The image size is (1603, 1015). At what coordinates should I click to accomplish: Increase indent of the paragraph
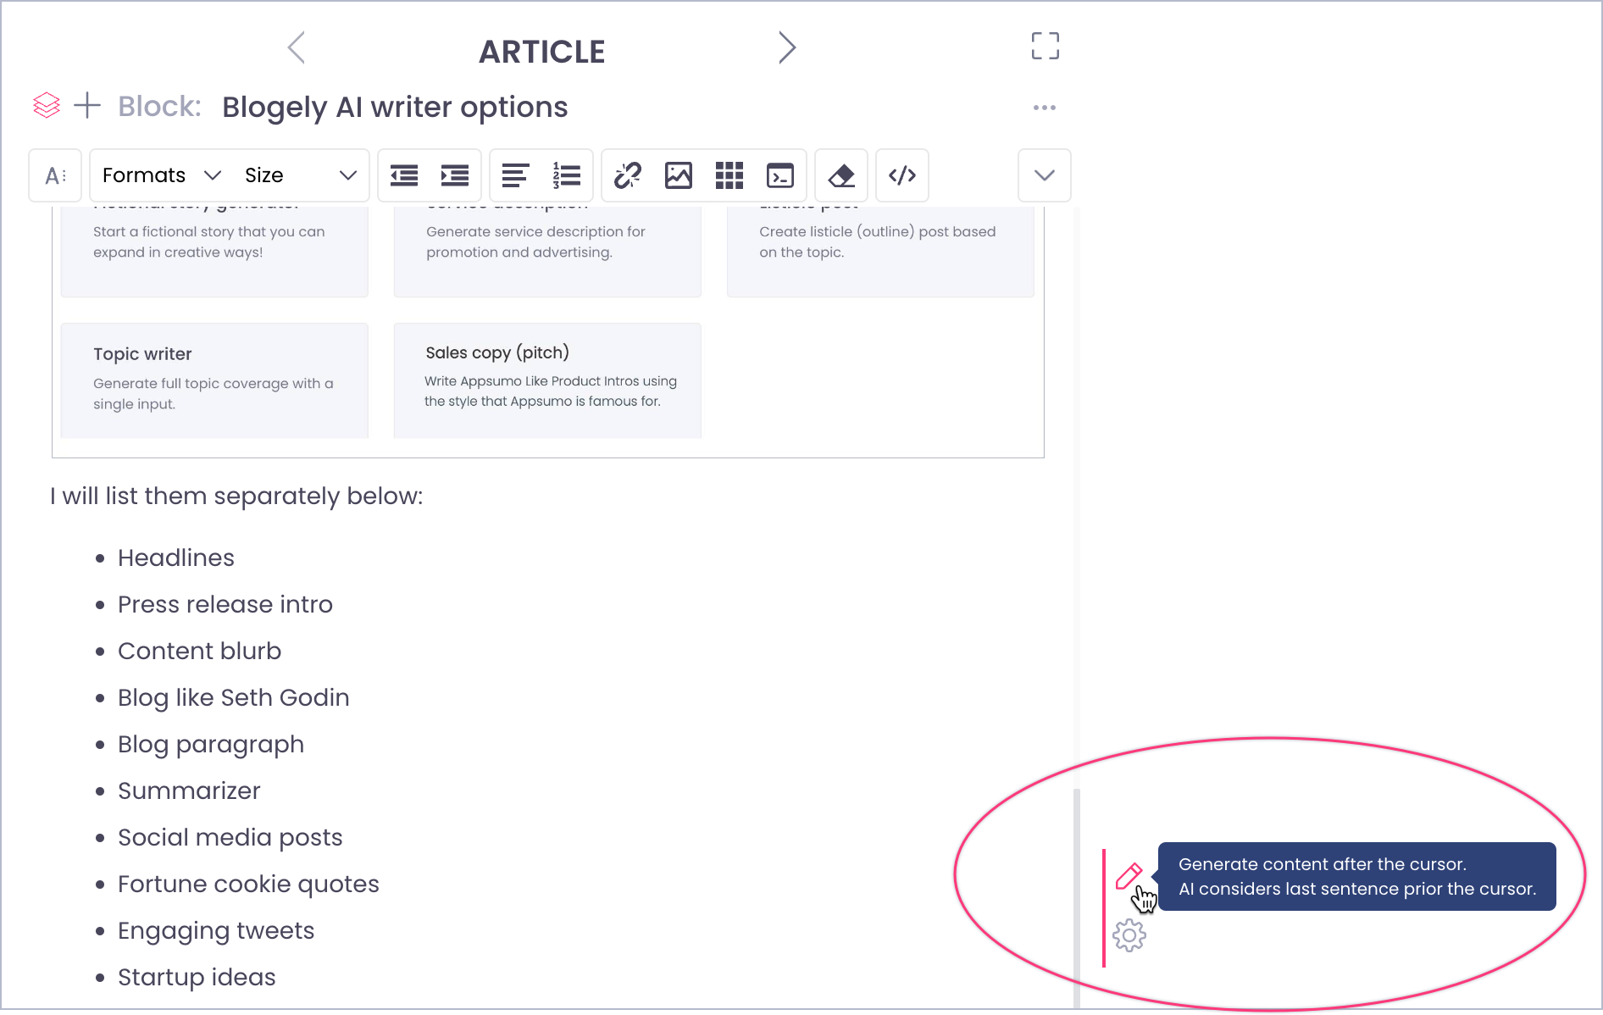tap(455, 175)
